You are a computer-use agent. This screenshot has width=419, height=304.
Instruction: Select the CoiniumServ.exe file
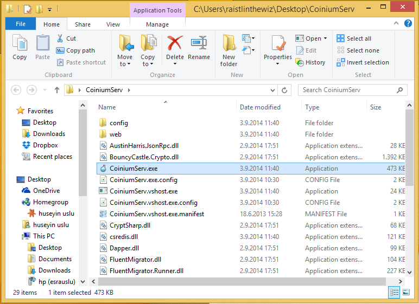tap(251, 169)
